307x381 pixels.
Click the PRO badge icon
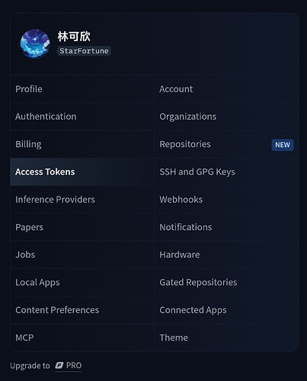tap(59, 366)
